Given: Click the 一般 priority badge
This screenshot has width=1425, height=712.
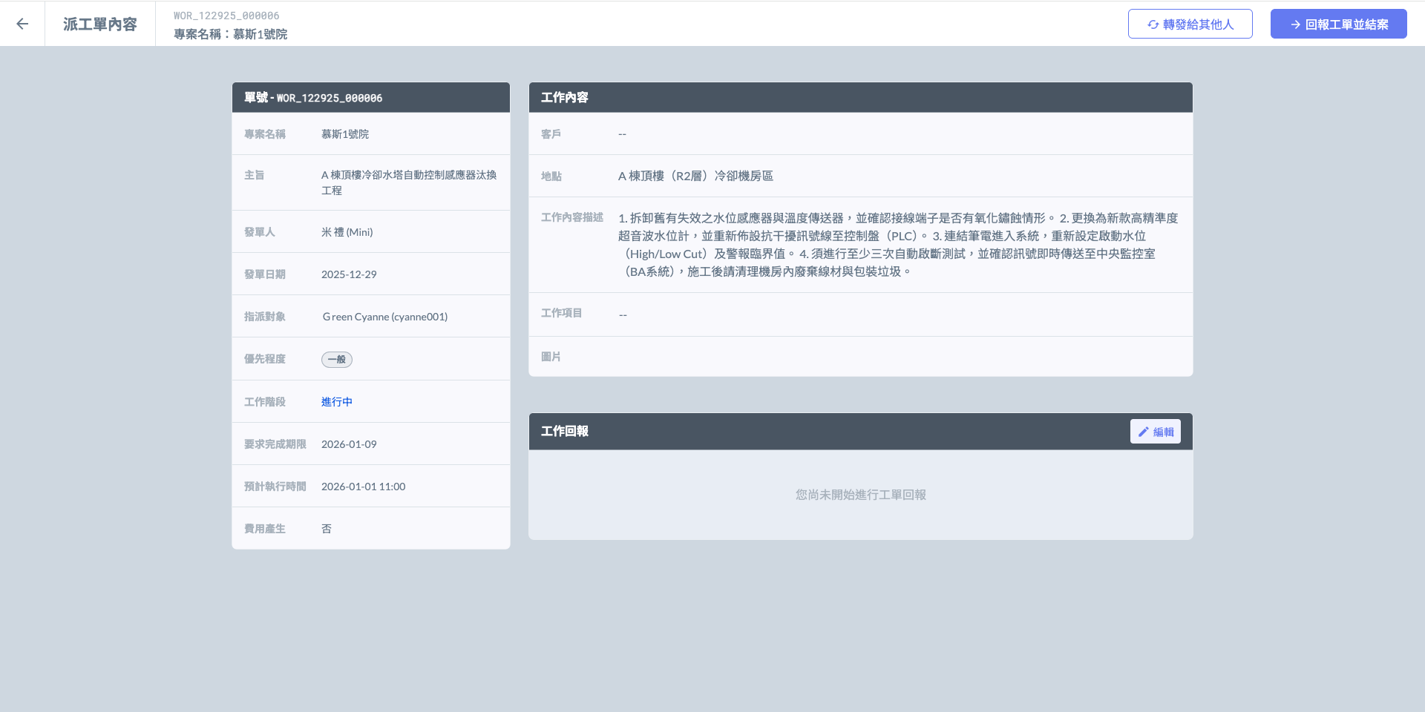Looking at the screenshot, I should [x=336, y=359].
